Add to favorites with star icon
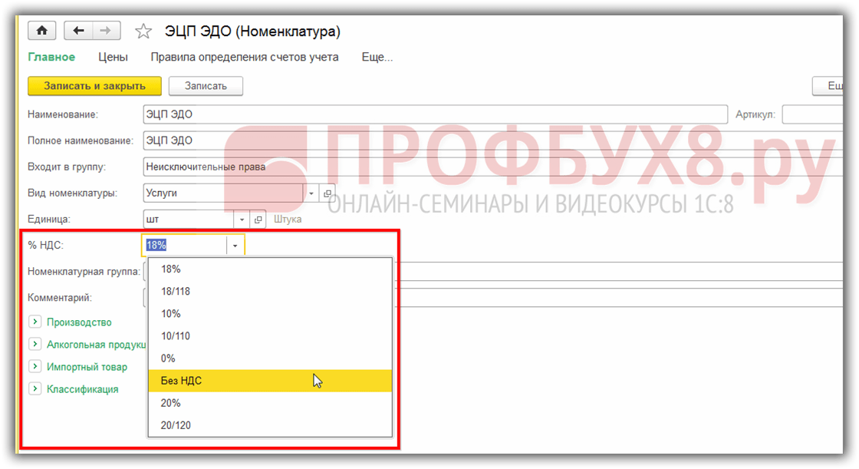Image resolution: width=859 pixels, height=469 pixels. (143, 31)
